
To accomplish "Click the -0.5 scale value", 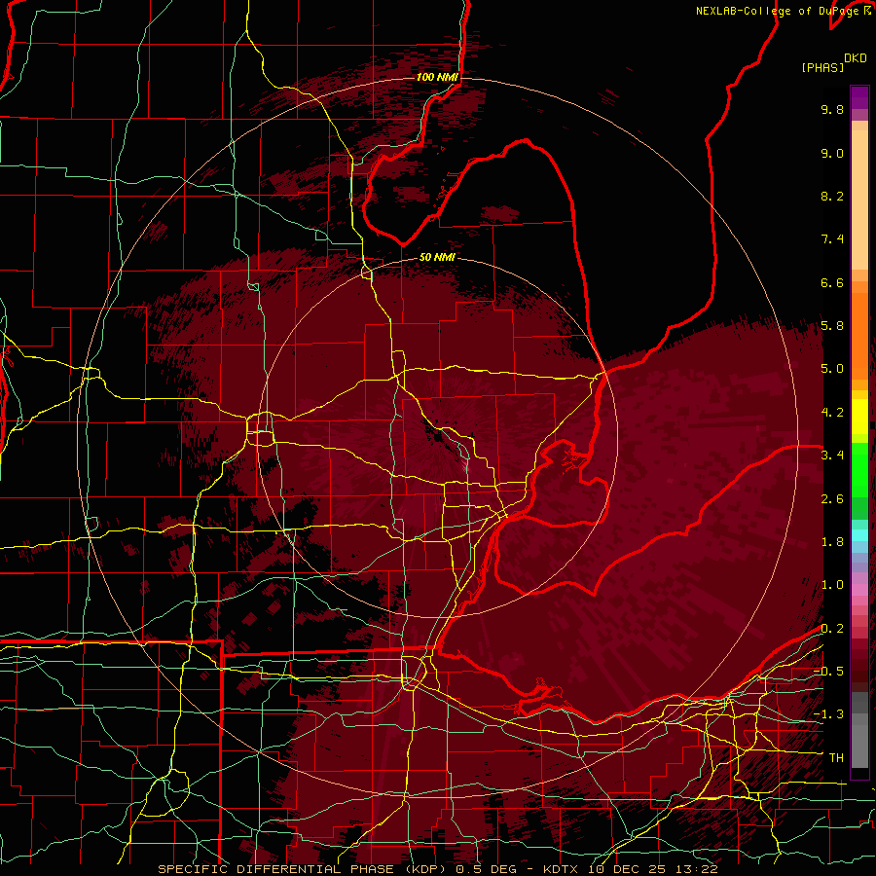I will click(x=828, y=672).
